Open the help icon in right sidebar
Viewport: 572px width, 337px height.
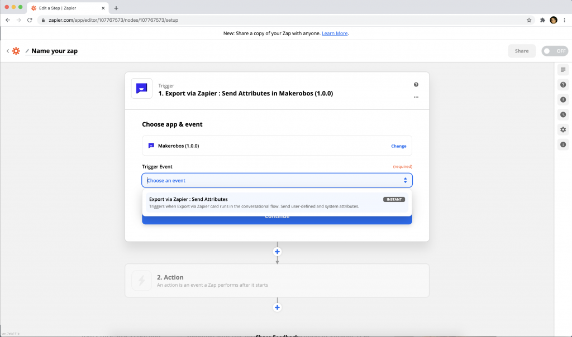pos(563,84)
